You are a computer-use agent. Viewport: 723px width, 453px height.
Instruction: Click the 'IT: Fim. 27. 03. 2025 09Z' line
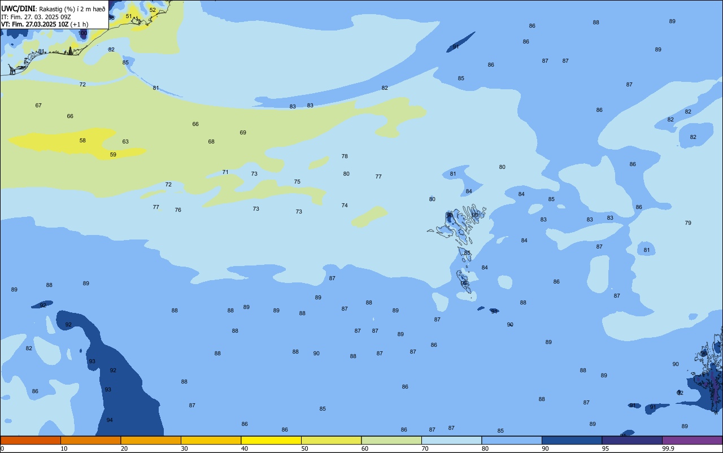pyautogui.click(x=36, y=17)
